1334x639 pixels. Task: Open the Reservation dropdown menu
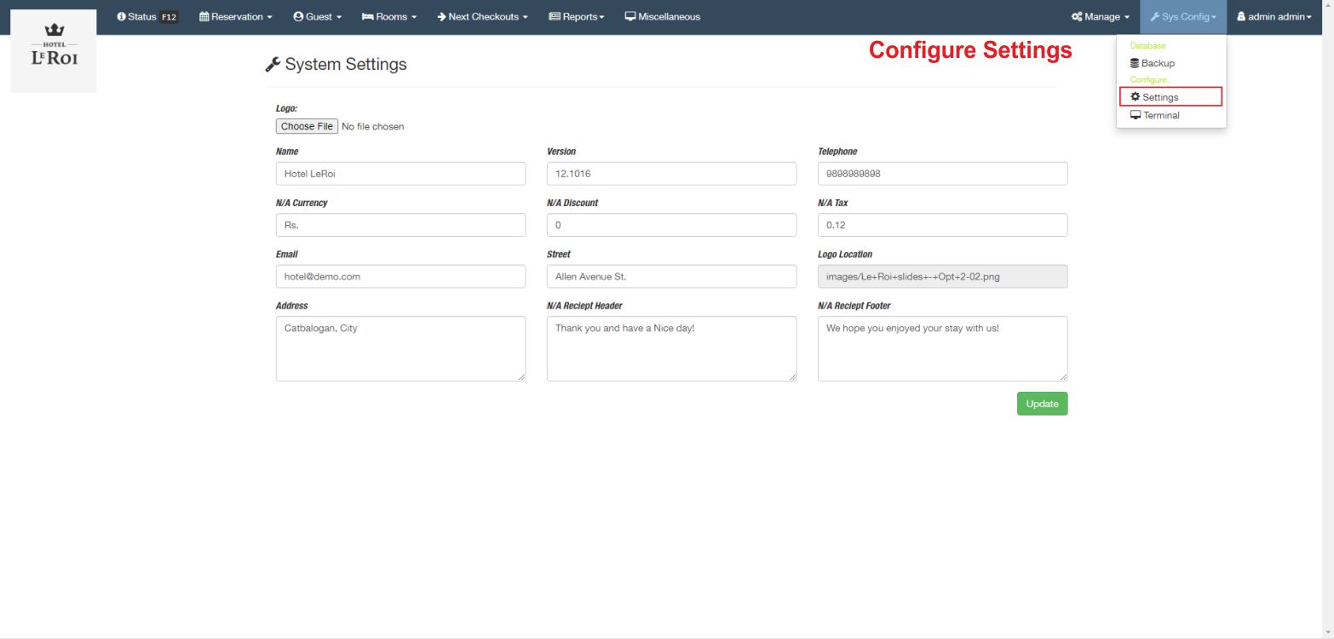pyautogui.click(x=236, y=17)
